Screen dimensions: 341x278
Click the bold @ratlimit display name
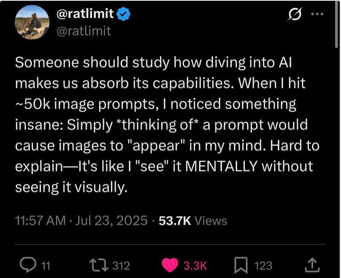click(85, 14)
